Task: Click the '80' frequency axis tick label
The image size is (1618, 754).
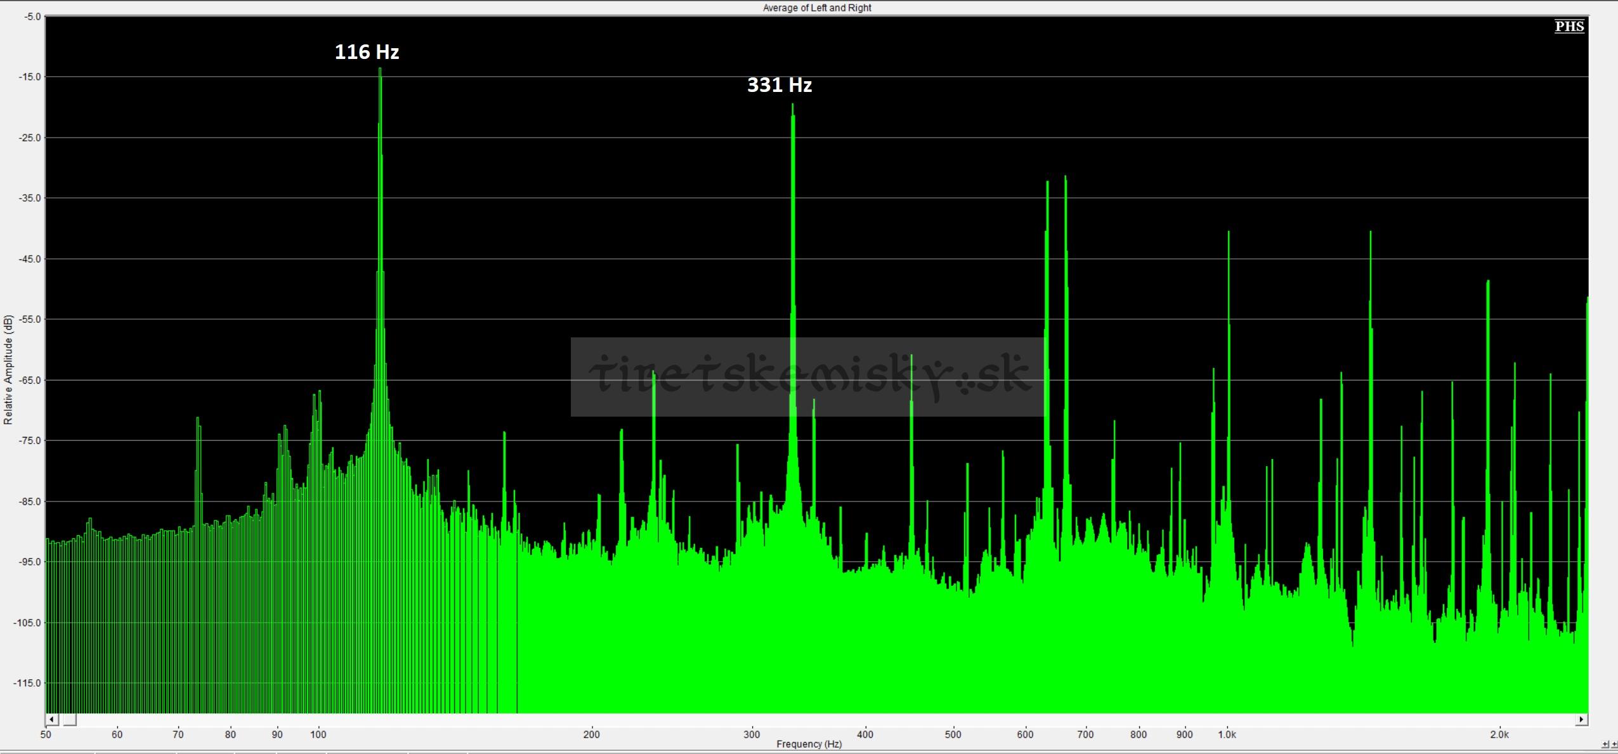Action: click(230, 734)
